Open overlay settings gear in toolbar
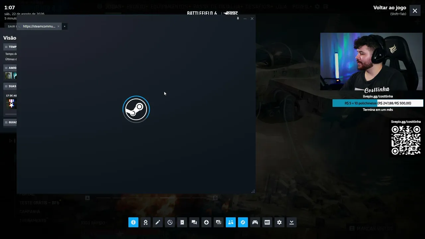This screenshot has height=239, width=425. click(279, 222)
